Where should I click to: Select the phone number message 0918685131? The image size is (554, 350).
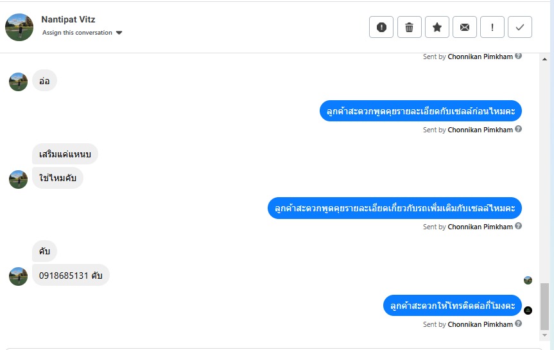(x=71, y=275)
